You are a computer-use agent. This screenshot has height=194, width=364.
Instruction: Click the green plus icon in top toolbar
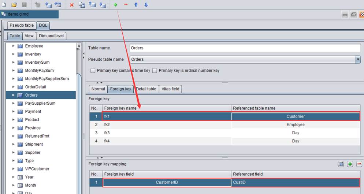[116, 5]
